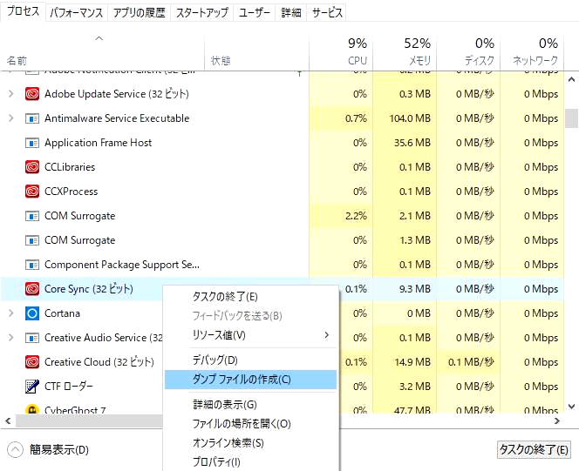Screen dimensions: 579x471
Task: Click the Application Frame Host icon
Action: (32, 143)
